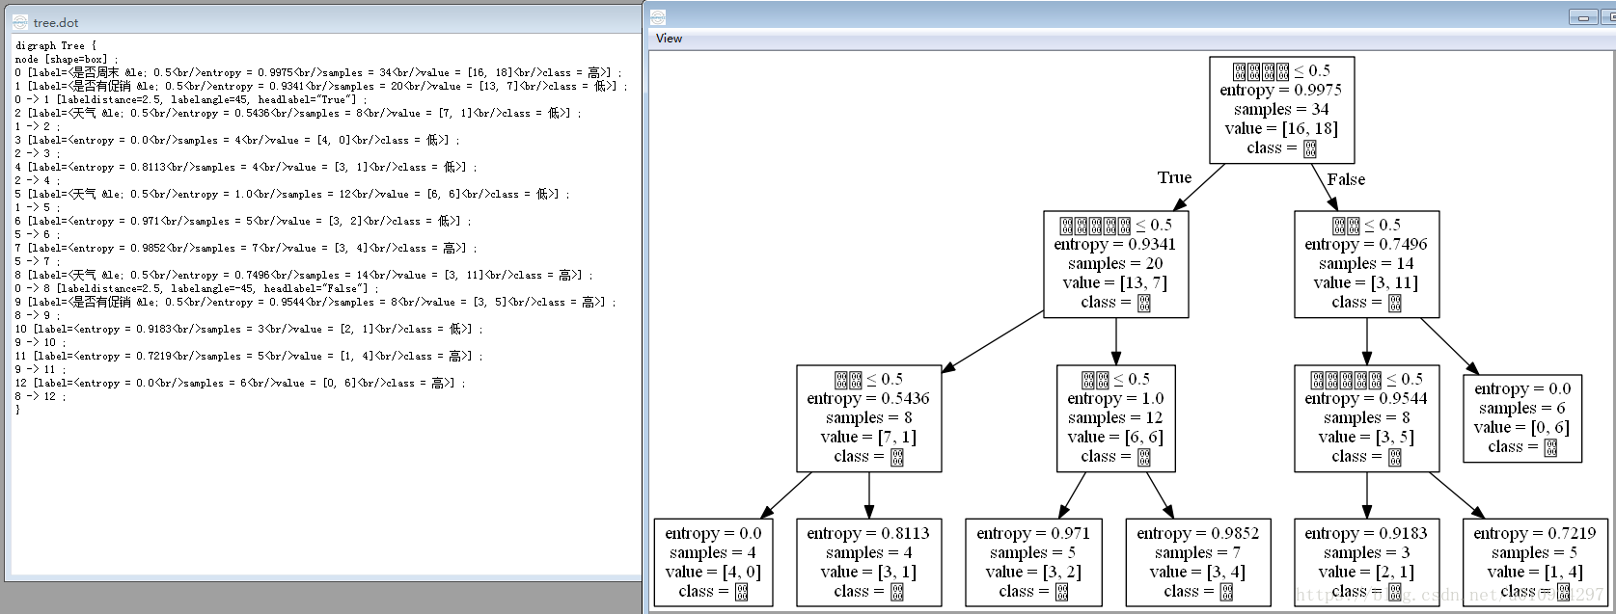The image size is (1616, 614).
Task: Click the line with headlabel="False"
Action: pos(198,288)
